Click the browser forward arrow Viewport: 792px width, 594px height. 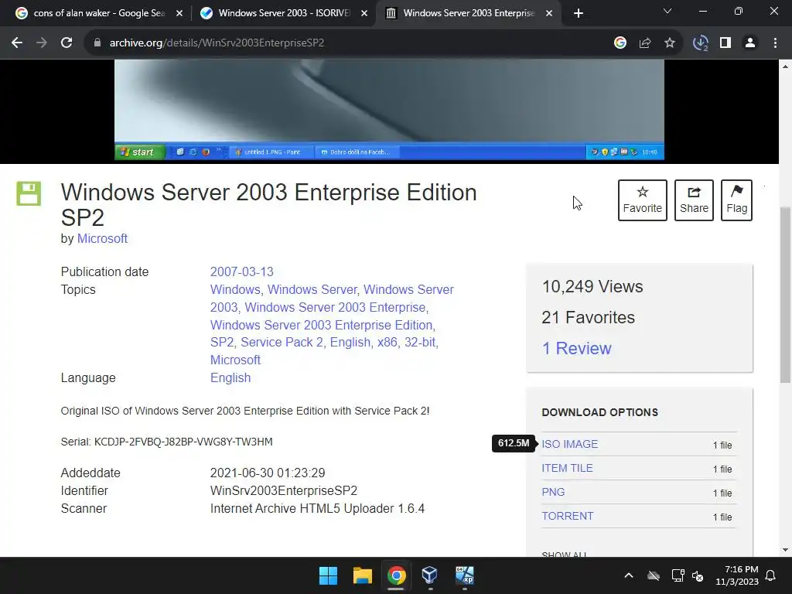point(42,43)
